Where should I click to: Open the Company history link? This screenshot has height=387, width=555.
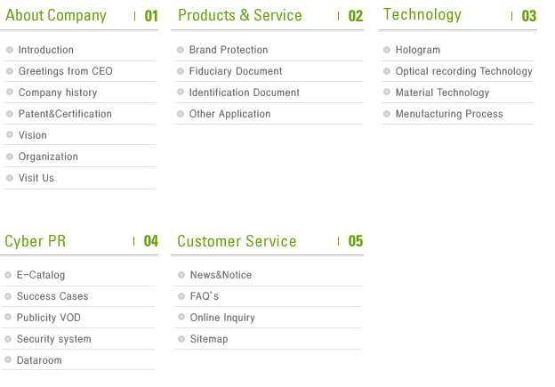[58, 93]
